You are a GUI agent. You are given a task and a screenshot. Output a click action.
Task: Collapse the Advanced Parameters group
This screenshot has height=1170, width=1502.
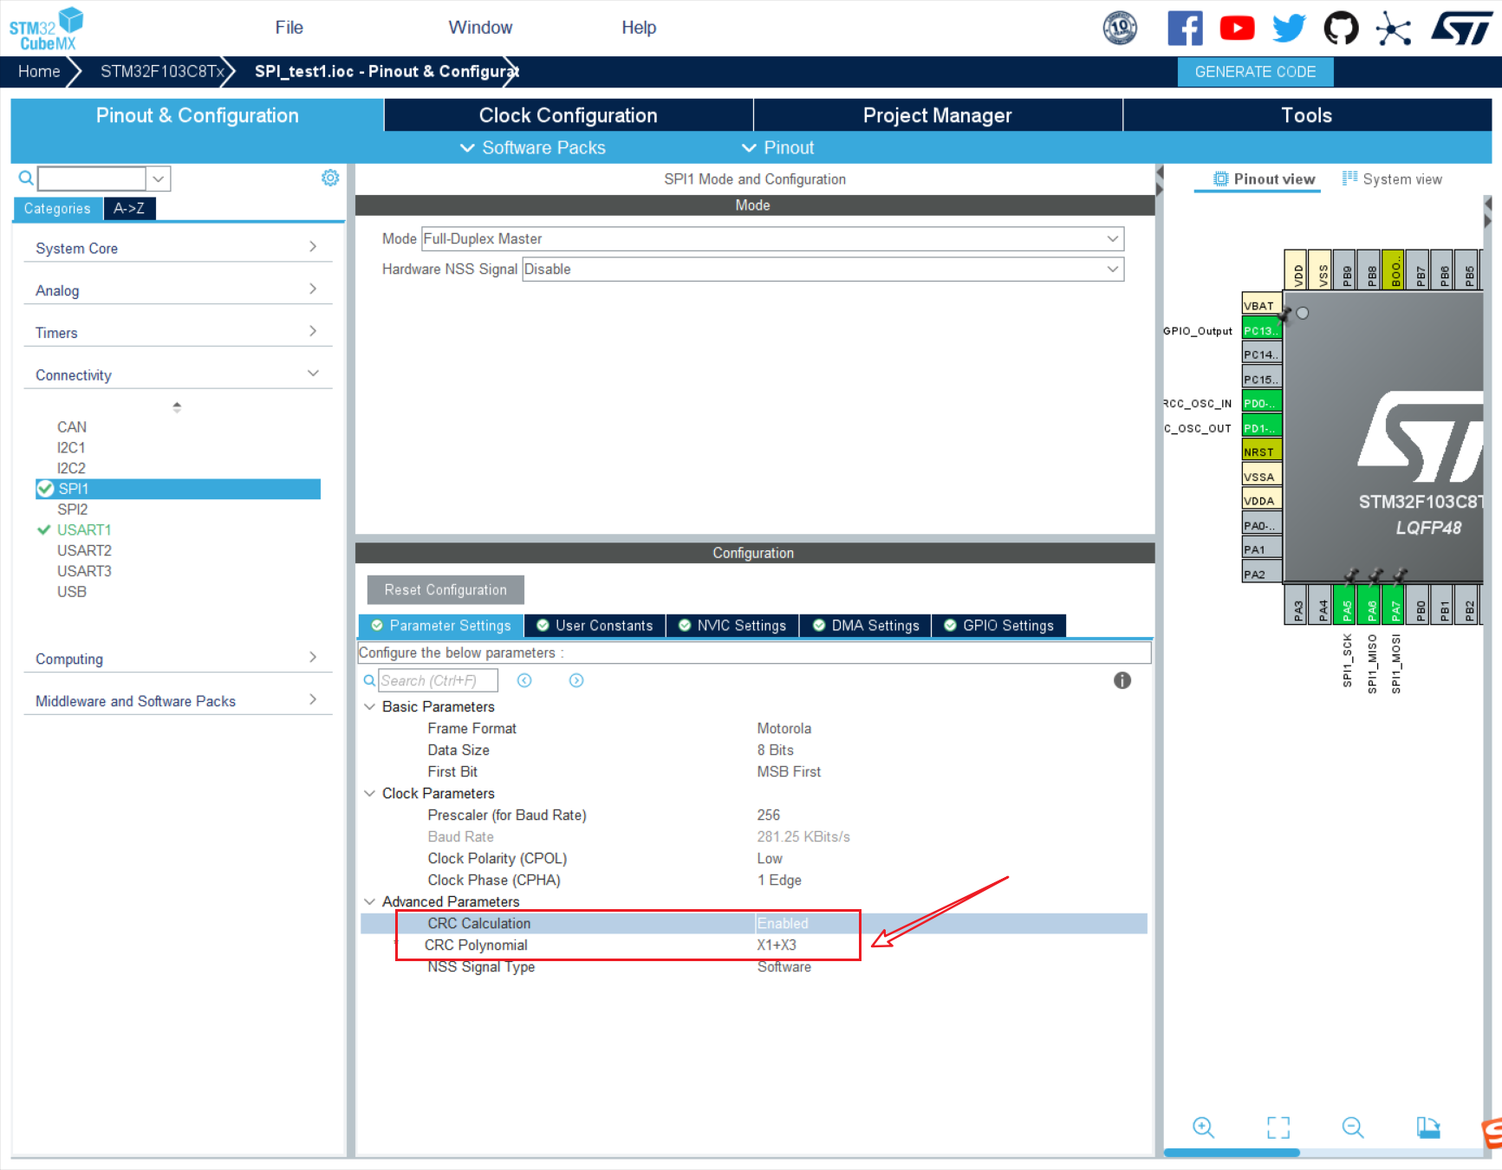370,901
